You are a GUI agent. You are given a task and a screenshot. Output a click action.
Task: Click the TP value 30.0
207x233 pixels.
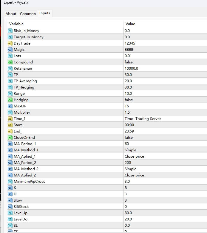[128, 75]
